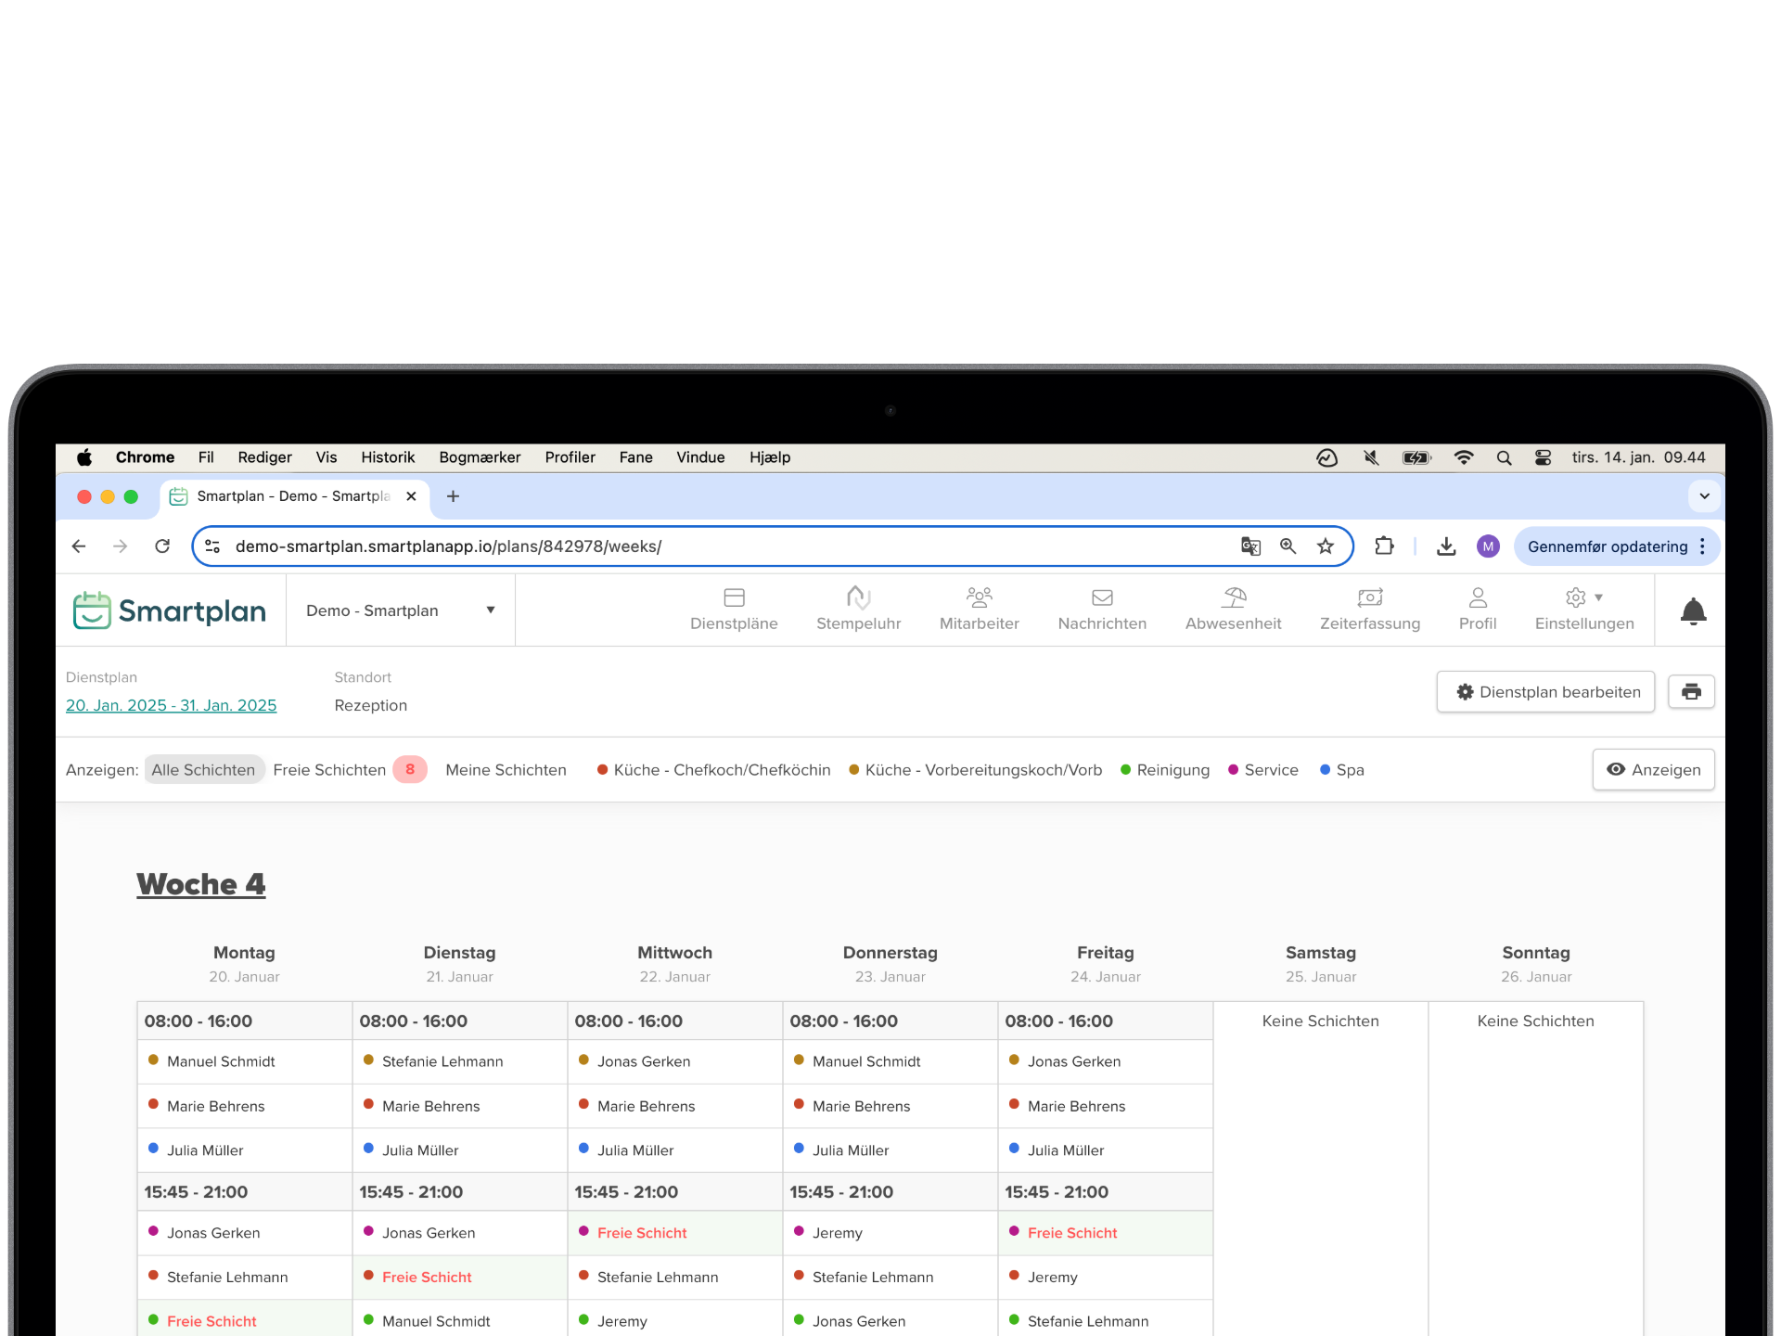Open the Mitarbeiter people icon
This screenshot has height=1336, width=1781.
click(979, 597)
